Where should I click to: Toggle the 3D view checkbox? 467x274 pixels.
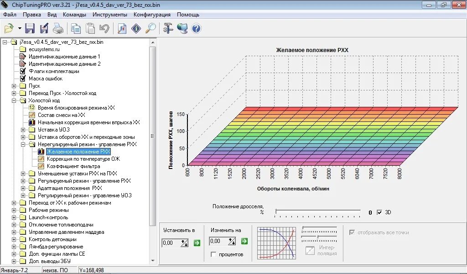(379, 212)
